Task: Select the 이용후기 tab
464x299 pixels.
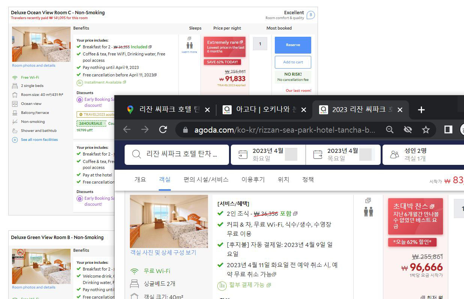Action: [x=253, y=179]
